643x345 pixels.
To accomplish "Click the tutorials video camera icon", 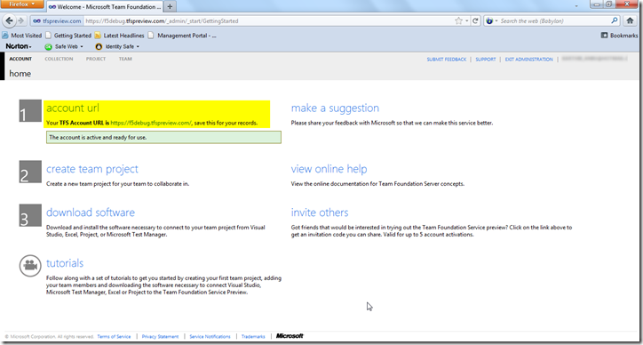I will pyautogui.click(x=30, y=266).
